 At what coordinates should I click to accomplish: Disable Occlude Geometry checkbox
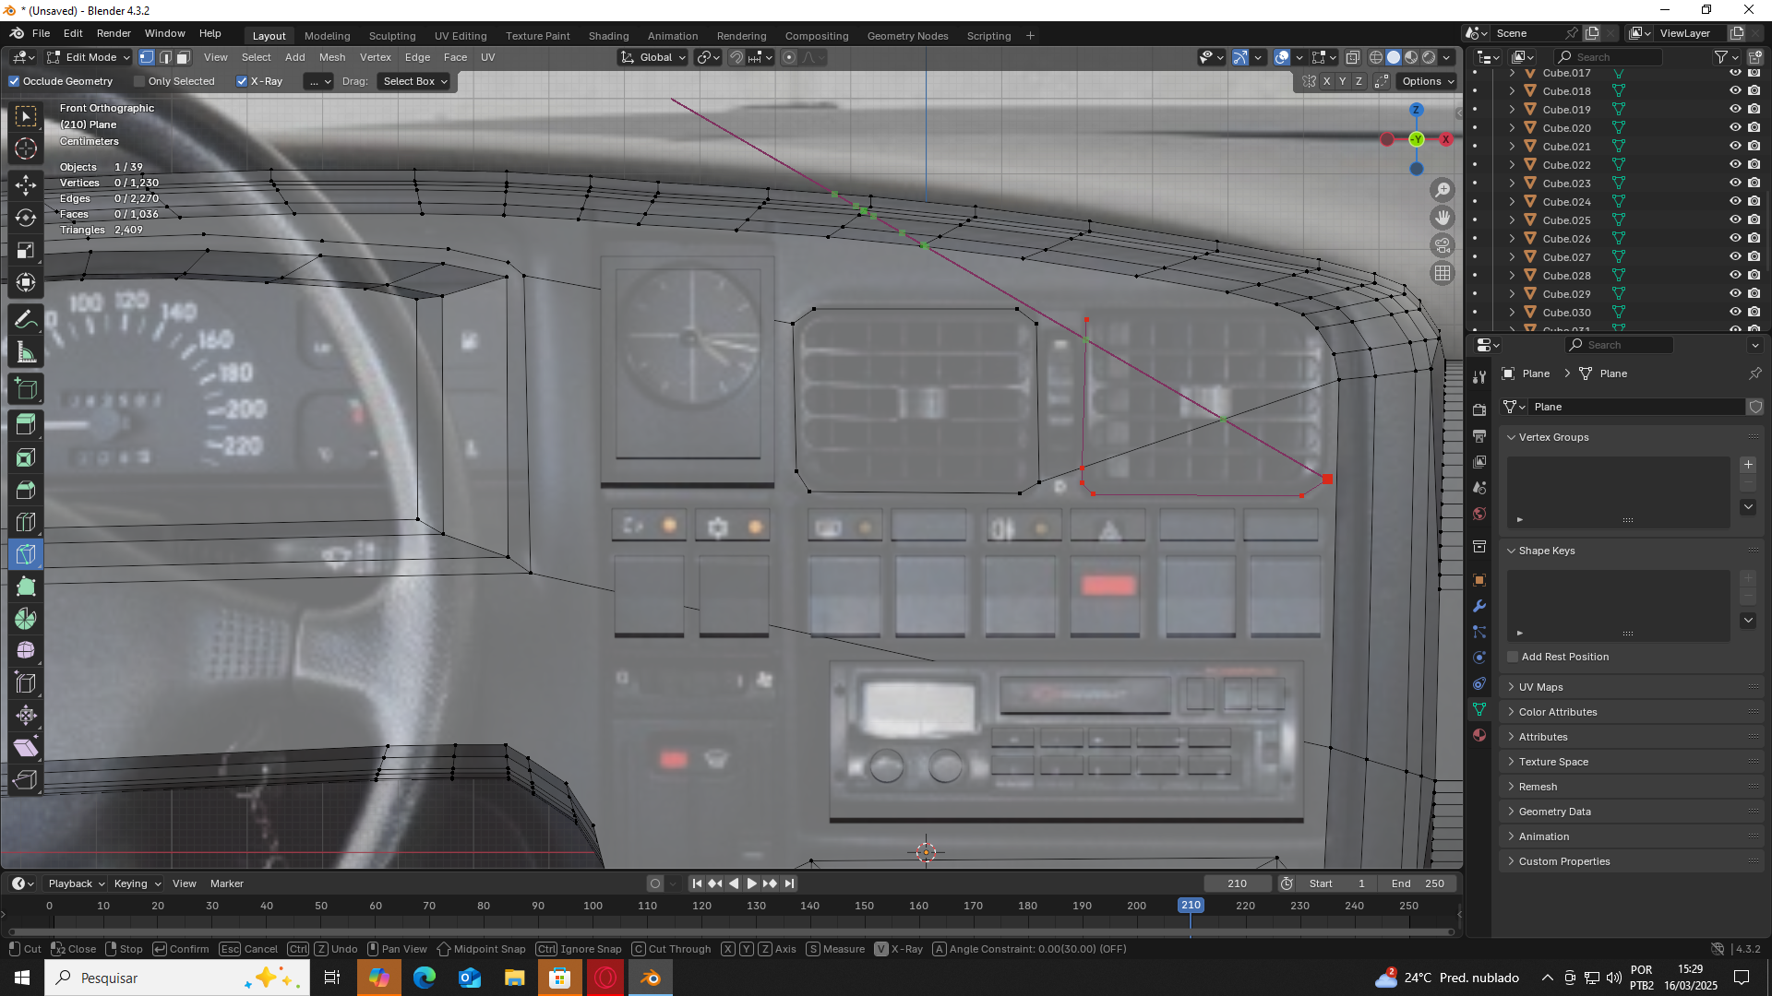click(15, 81)
